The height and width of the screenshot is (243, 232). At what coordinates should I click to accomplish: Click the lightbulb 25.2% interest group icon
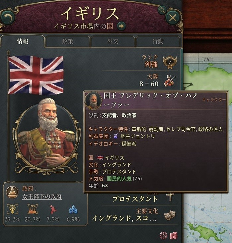pyautogui.click(x=12, y=209)
